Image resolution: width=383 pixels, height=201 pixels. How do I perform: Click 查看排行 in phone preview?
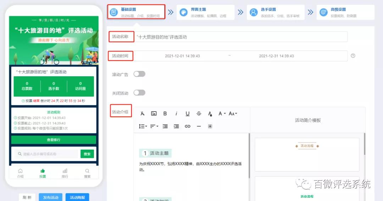(54, 140)
